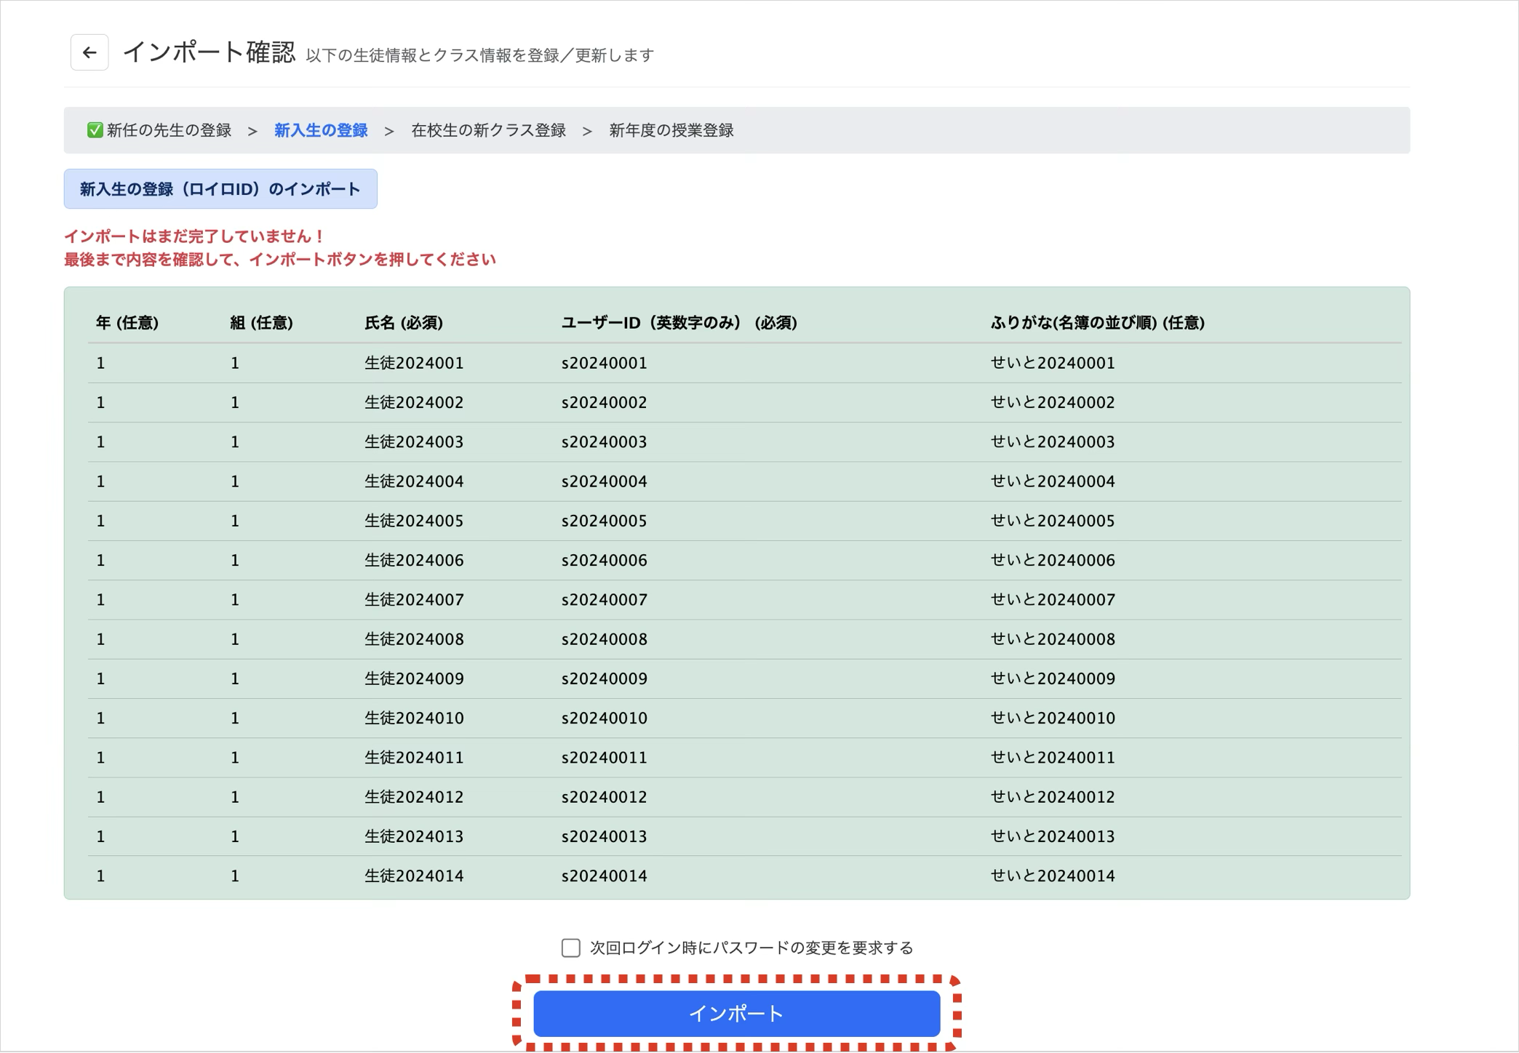Click ふりがな(名簿の並び順) column header
1519x1053 pixels.
pos(1097,323)
